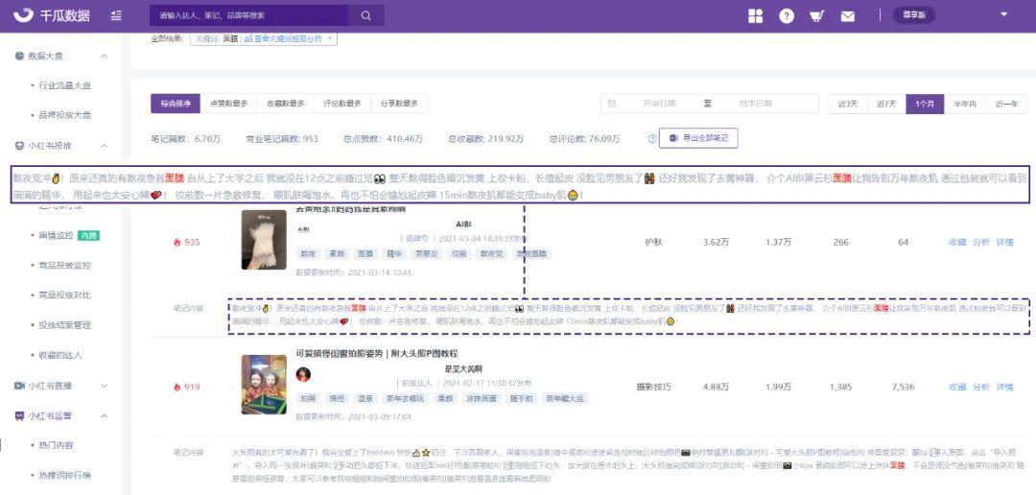Click the 熬夜党 tag on AIBI note
This screenshot has width=1036, height=495.
[491, 254]
